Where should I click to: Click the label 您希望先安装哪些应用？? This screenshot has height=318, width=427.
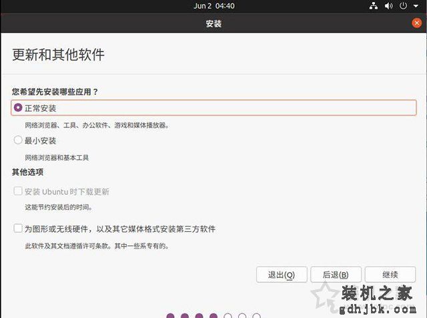pyautogui.click(x=55, y=92)
